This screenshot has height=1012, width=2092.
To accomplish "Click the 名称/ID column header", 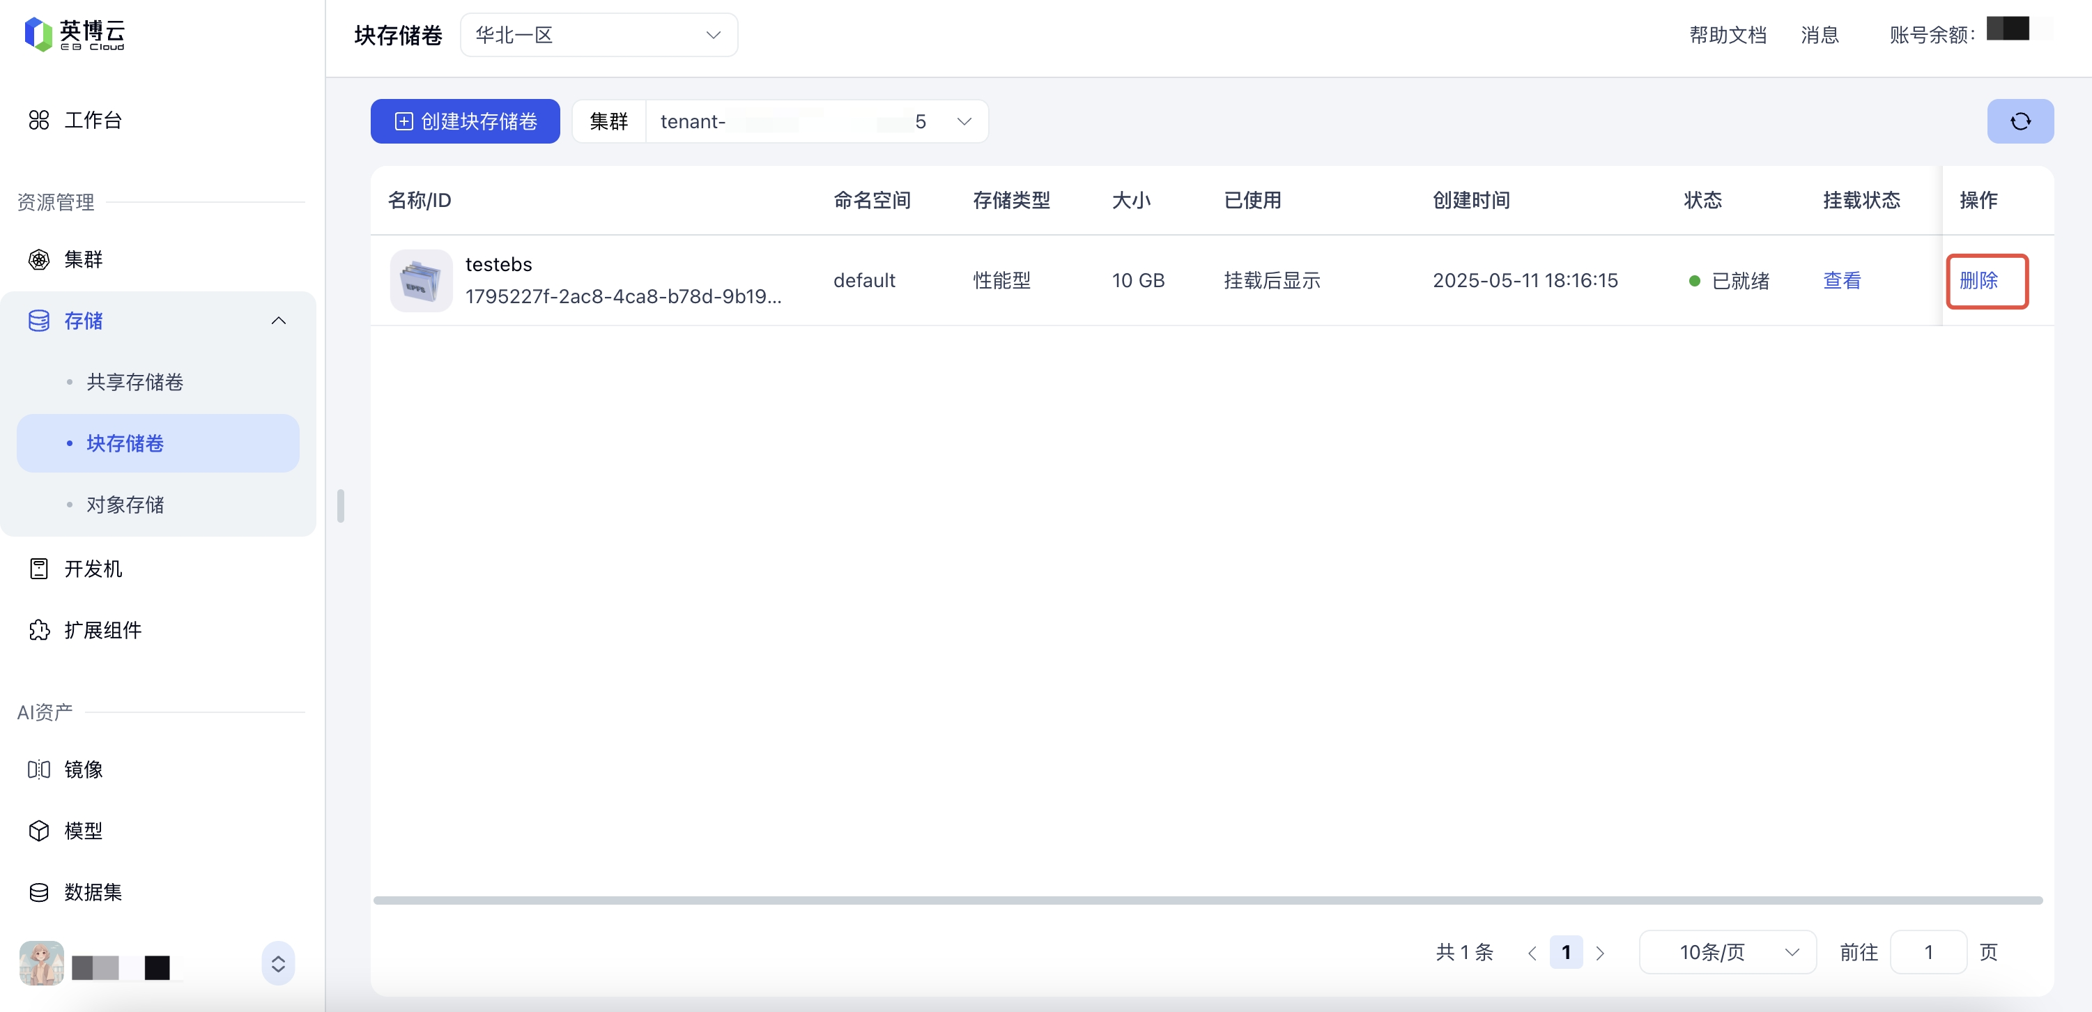I will pos(419,200).
